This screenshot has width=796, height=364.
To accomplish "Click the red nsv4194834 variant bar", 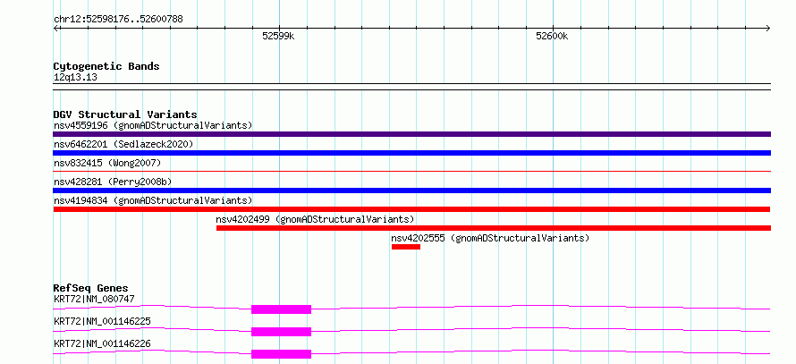I will pyautogui.click(x=411, y=209).
